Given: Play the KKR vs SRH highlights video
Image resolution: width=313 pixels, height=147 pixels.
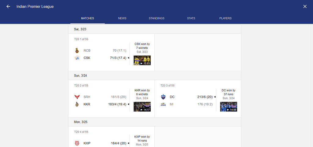Looking at the screenshot, I should [142, 107].
